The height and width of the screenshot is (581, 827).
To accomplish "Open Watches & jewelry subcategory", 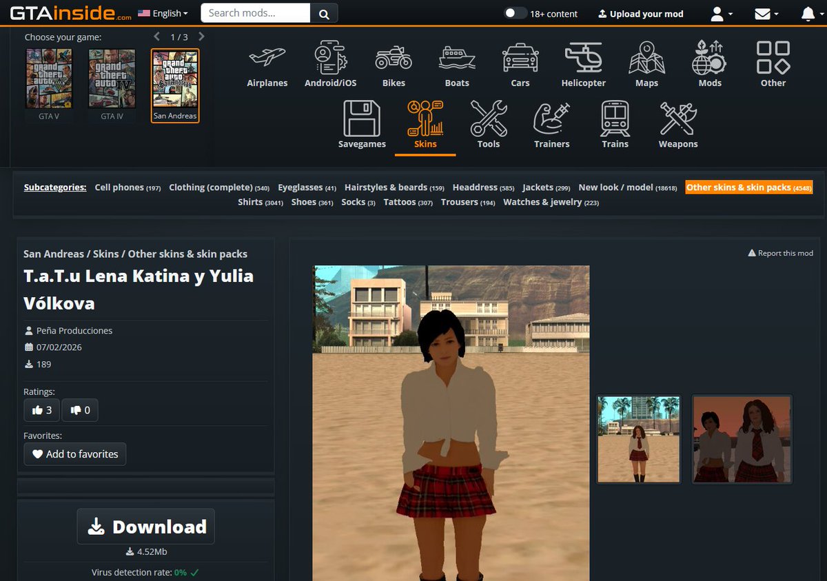I will point(551,202).
